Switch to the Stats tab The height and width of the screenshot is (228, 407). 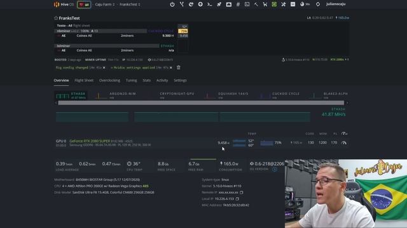(146, 80)
